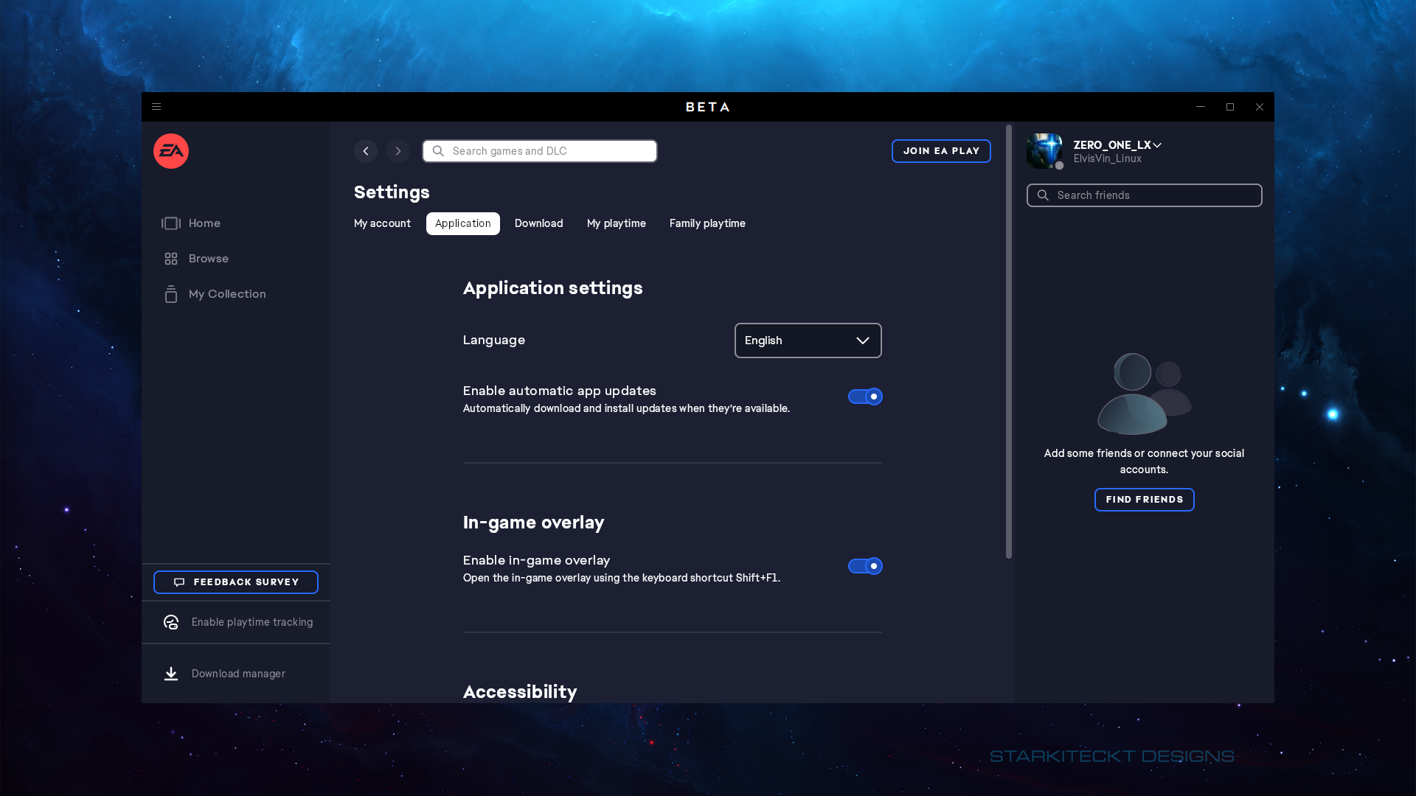Screen dimensions: 1416x796
Task: Expand the hamburger menu icon
Action: pos(156,107)
